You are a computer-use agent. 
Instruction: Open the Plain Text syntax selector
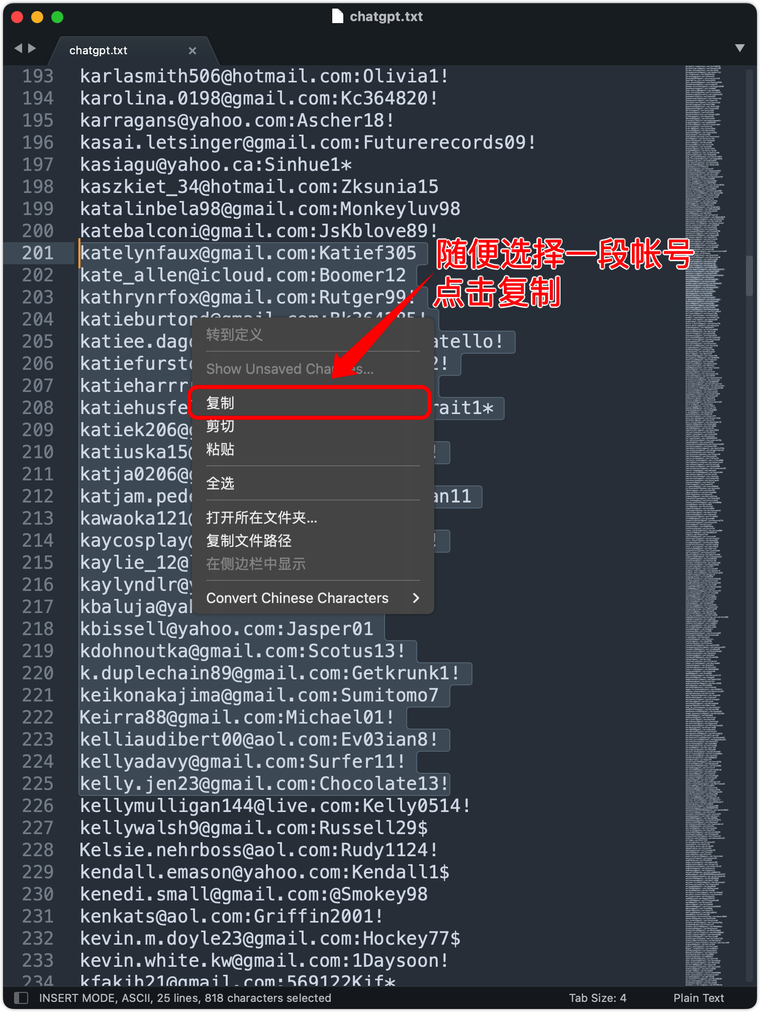point(699,998)
